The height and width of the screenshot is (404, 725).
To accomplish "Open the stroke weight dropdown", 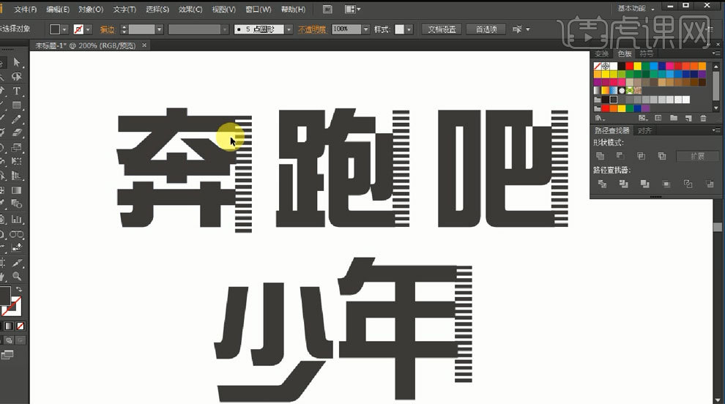I will click(x=159, y=29).
